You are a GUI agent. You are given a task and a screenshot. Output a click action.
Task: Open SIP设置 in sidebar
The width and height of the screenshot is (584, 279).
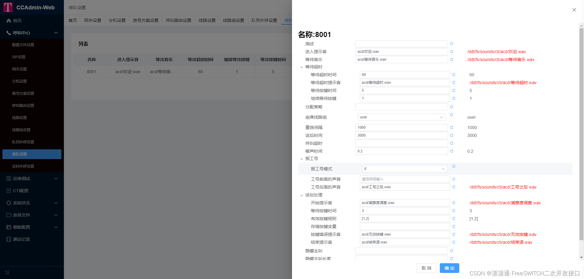[32, 57]
